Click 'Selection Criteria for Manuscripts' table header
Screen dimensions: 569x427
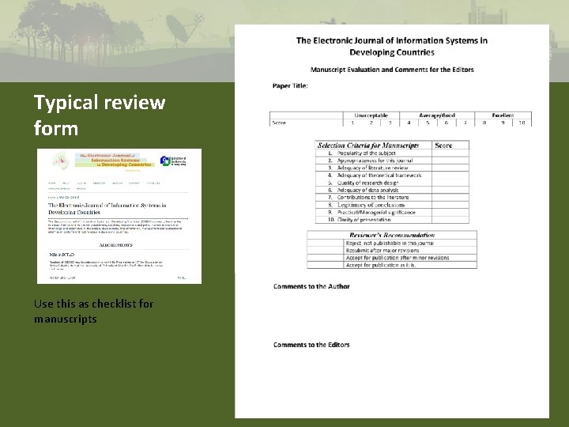tap(373, 145)
